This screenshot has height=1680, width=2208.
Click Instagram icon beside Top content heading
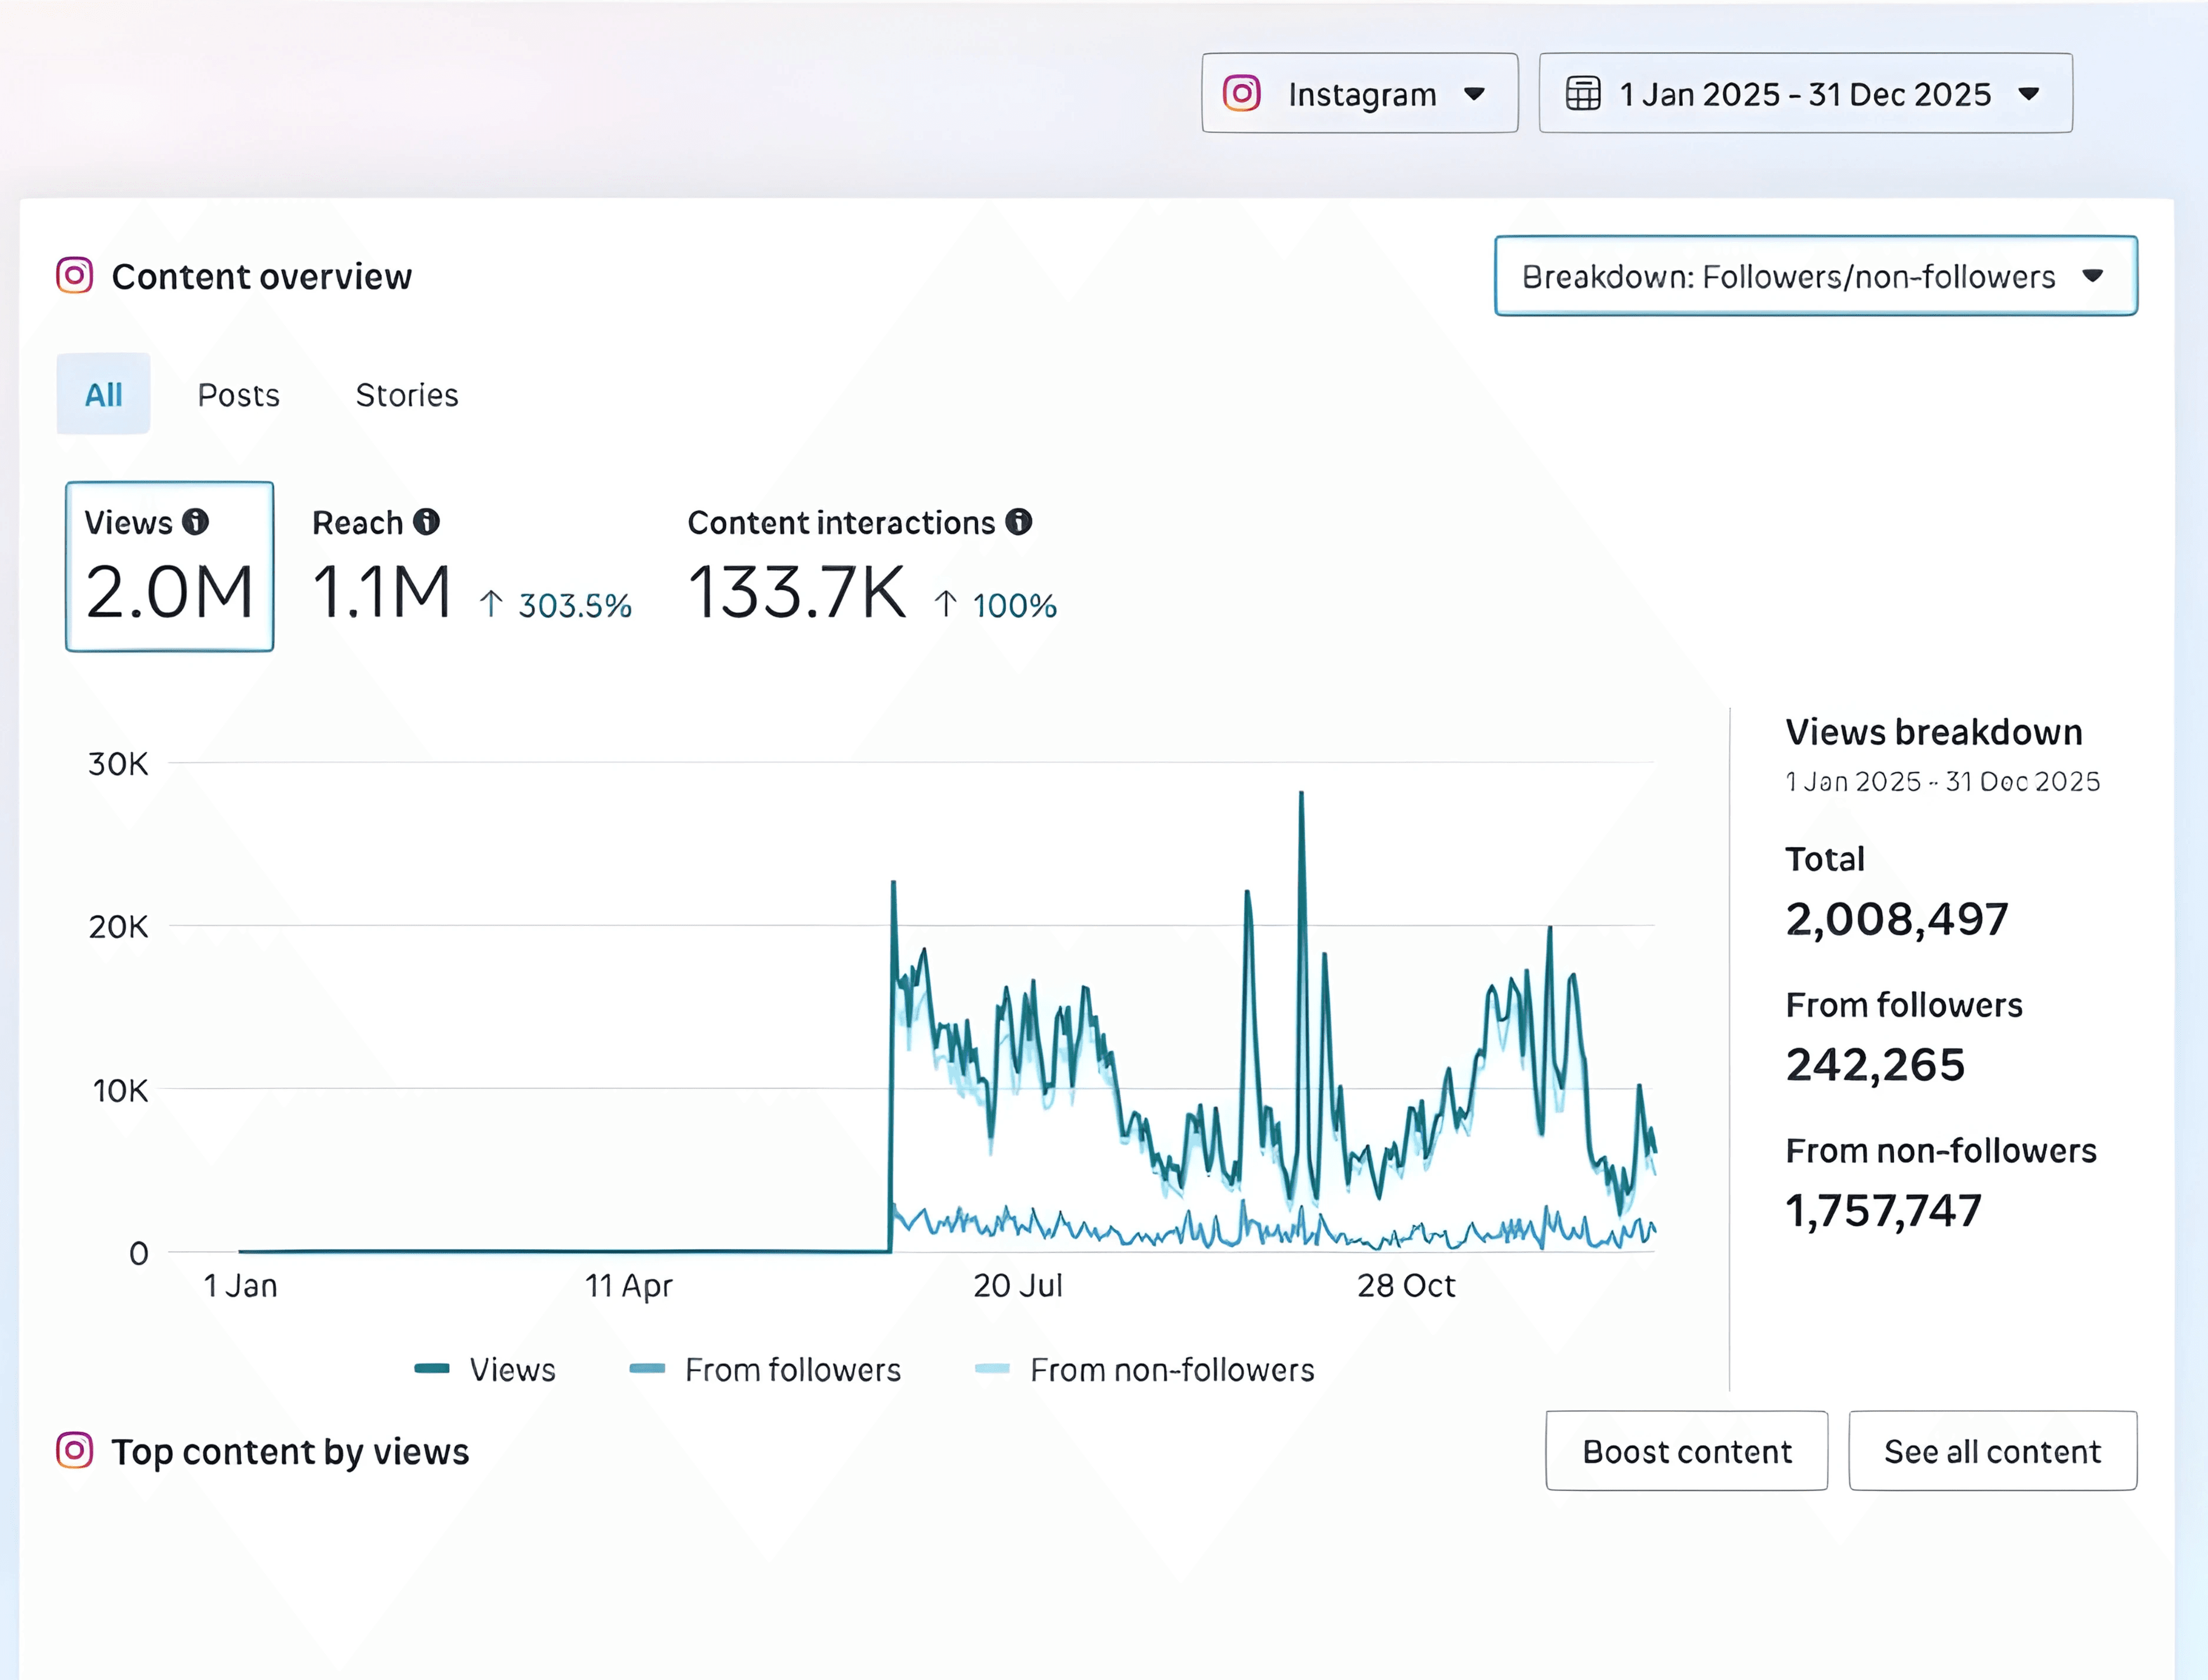pyautogui.click(x=75, y=1450)
